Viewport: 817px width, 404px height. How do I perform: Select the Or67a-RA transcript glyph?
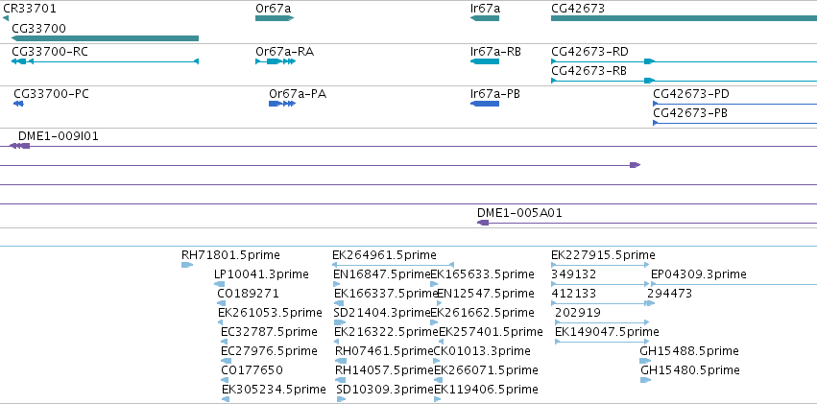276,61
